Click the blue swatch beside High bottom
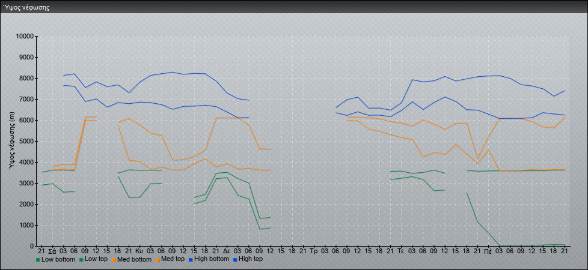The height and width of the screenshot is (270, 588). (x=191, y=260)
